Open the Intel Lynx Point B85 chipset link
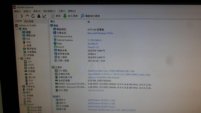 click(104, 78)
